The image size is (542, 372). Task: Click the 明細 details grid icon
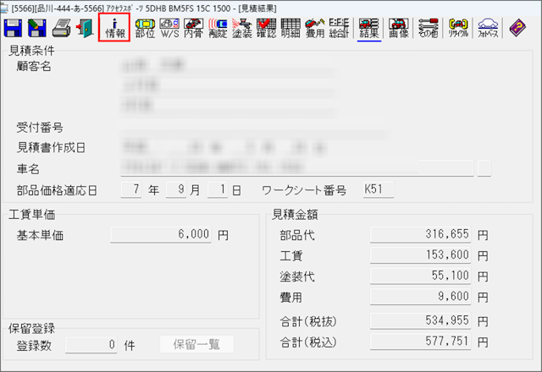(290, 28)
